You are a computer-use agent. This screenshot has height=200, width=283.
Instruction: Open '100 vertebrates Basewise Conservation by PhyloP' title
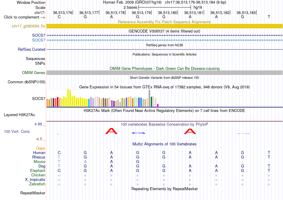tap(164, 124)
